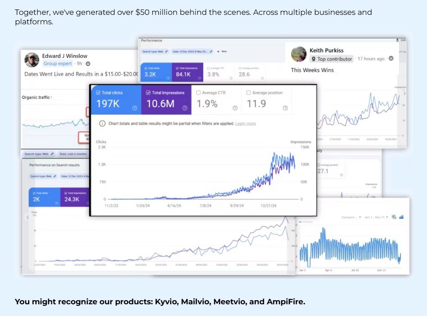
Task: Open the Compare dropdown above the visitors chart
Action: (352, 217)
